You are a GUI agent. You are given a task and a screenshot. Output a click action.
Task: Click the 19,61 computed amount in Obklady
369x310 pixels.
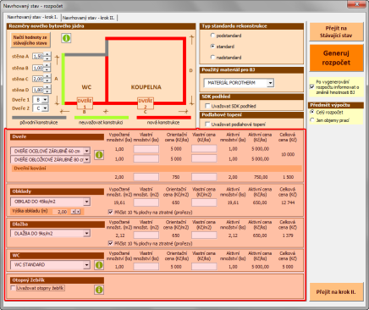(119, 202)
